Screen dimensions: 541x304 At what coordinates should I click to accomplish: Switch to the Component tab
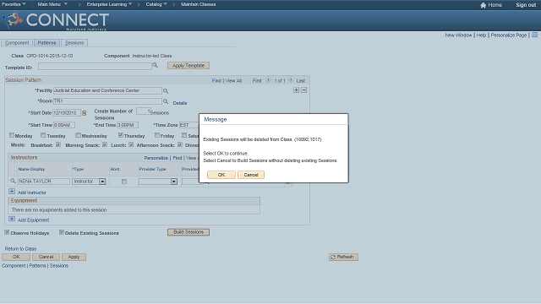17,43
